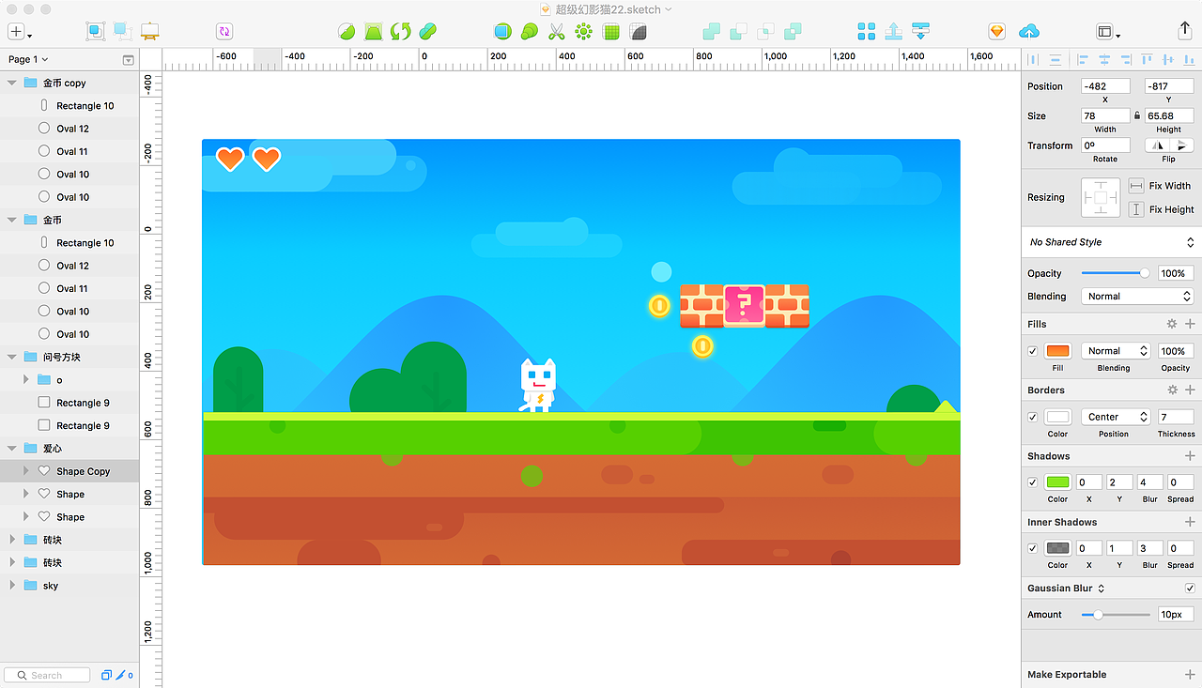Viewport: 1202px width, 688px height.
Task: Open the green shadow color swatch
Action: [1057, 482]
